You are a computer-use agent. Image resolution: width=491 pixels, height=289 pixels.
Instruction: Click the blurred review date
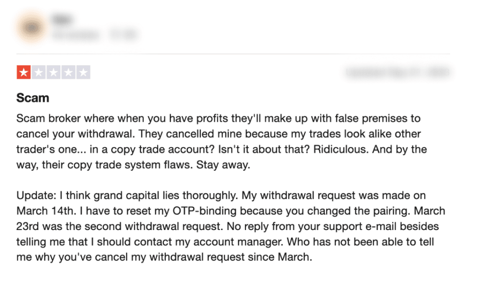(x=397, y=72)
